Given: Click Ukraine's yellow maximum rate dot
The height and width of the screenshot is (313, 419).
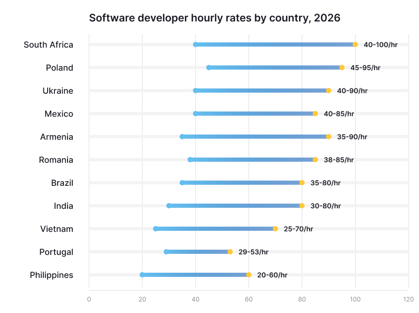Looking at the screenshot, I should coord(329,91).
